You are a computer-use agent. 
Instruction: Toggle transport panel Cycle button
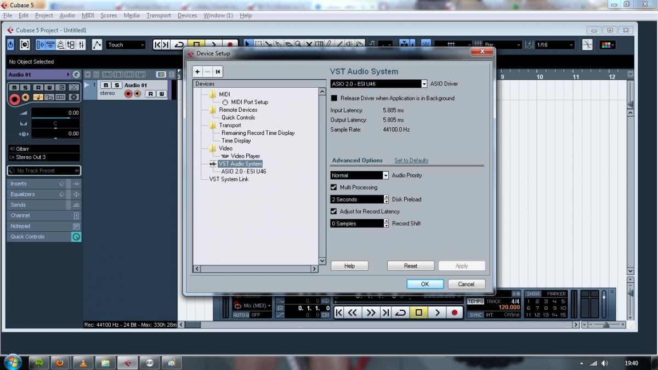click(401, 312)
